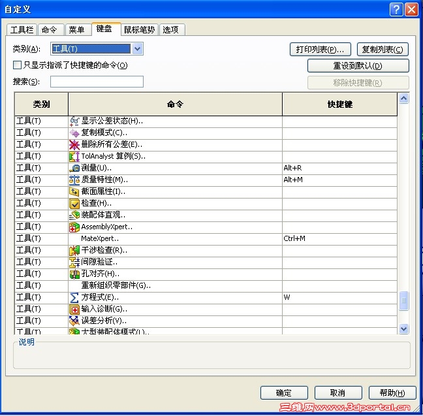
Task: Click the 输入诊断 icon
Action: pyautogui.click(x=74, y=310)
